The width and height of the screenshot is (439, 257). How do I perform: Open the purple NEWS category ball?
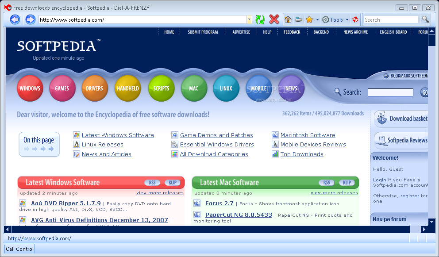coord(291,88)
